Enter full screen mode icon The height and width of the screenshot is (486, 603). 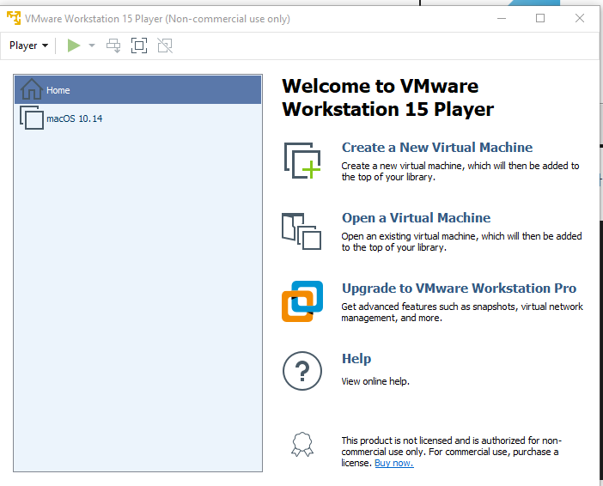139,46
